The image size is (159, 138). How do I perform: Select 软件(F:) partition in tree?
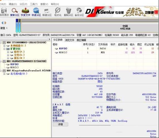[19, 52]
